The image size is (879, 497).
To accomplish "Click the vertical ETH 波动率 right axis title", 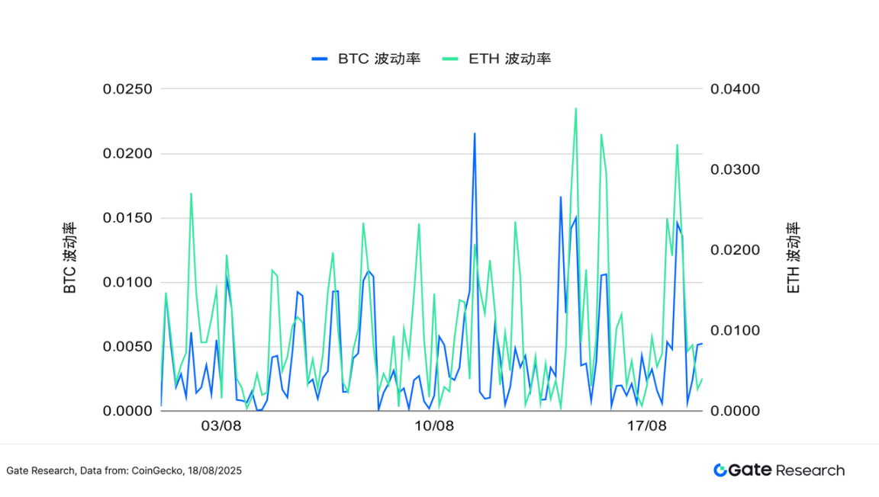I will click(794, 258).
